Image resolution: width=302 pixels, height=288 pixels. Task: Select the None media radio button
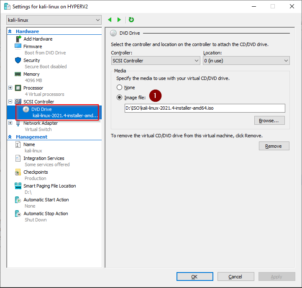tap(120, 87)
